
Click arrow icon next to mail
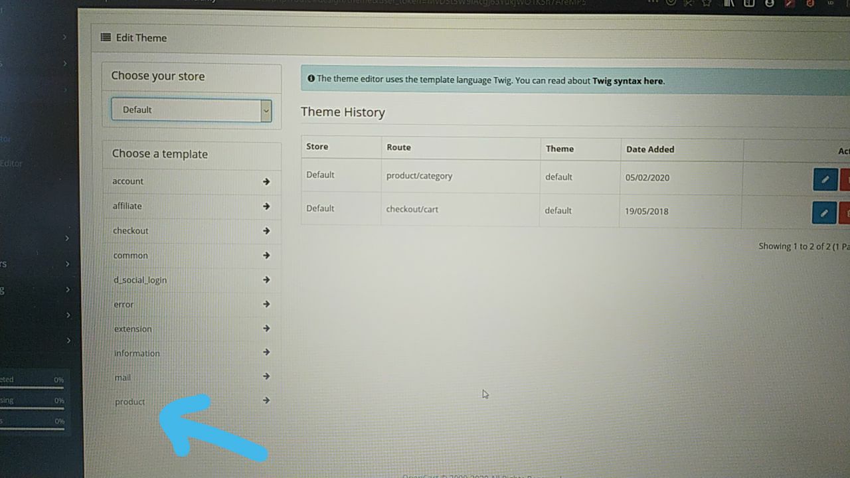pyautogui.click(x=266, y=376)
